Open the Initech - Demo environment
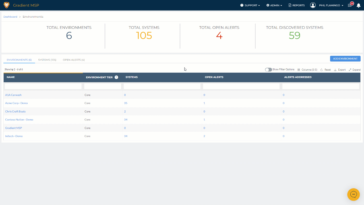 coord(14,136)
